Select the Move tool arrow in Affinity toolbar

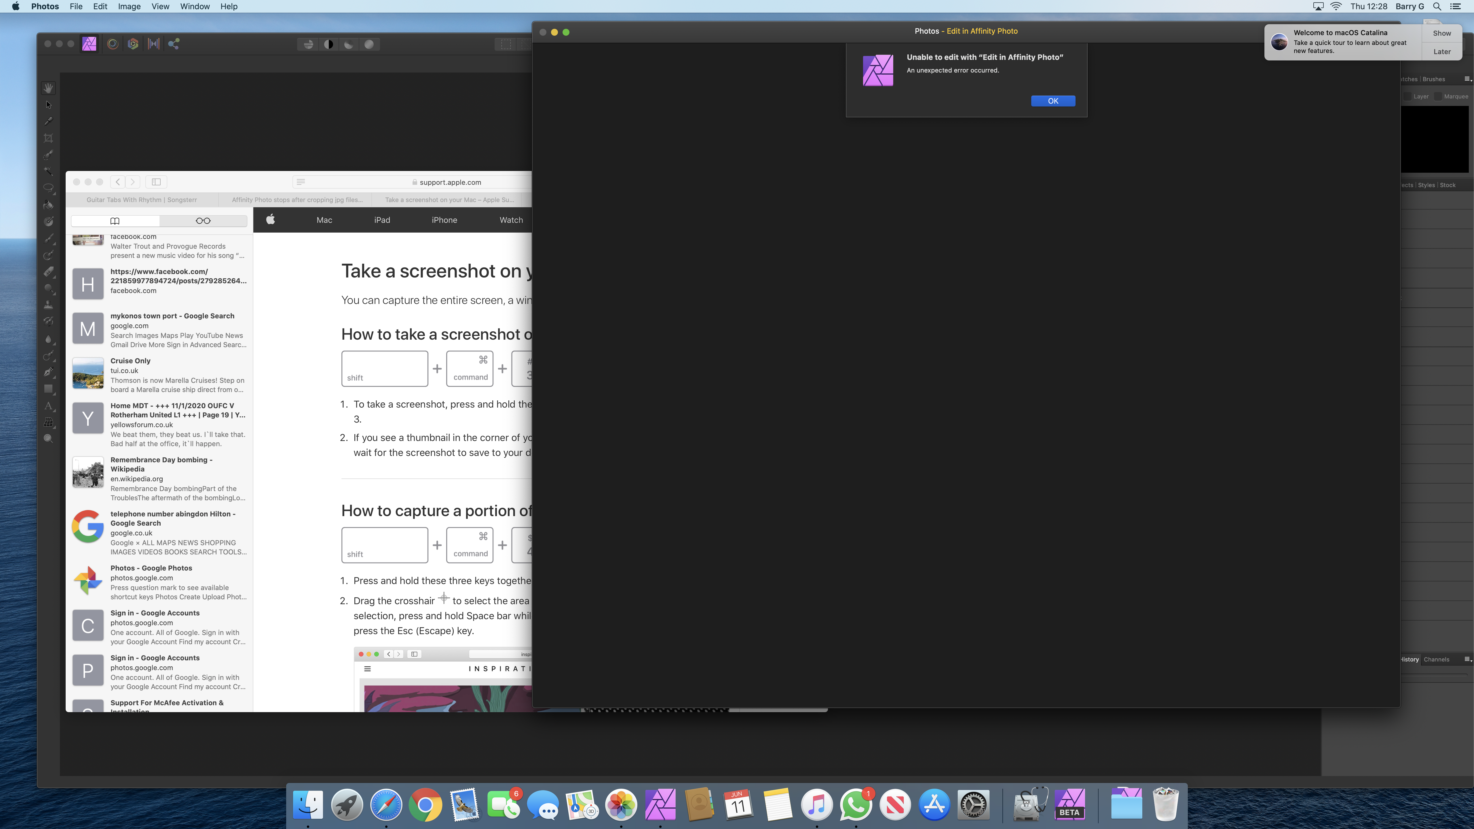49,105
